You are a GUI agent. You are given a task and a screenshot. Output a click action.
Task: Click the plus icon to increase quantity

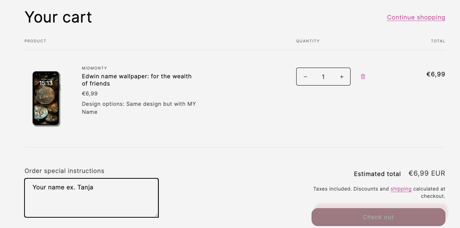pyautogui.click(x=341, y=76)
